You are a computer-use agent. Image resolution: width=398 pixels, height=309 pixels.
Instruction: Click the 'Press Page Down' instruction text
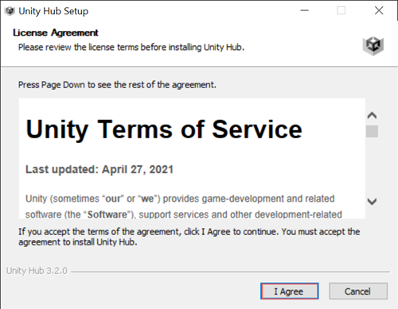point(117,85)
